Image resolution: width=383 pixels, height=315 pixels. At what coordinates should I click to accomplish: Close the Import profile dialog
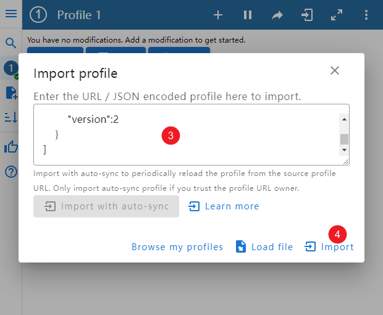335,70
